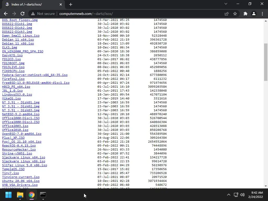Click the scrollbar down arrow
Image resolution: width=268 pixels, height=201 pixels.
(x=266, y=186)
